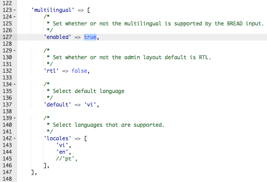This screenshot has width=267, height=182.
Task: Collapse the fold arrow at line 123
Action: pyautogui.click(x=14, y=10)
